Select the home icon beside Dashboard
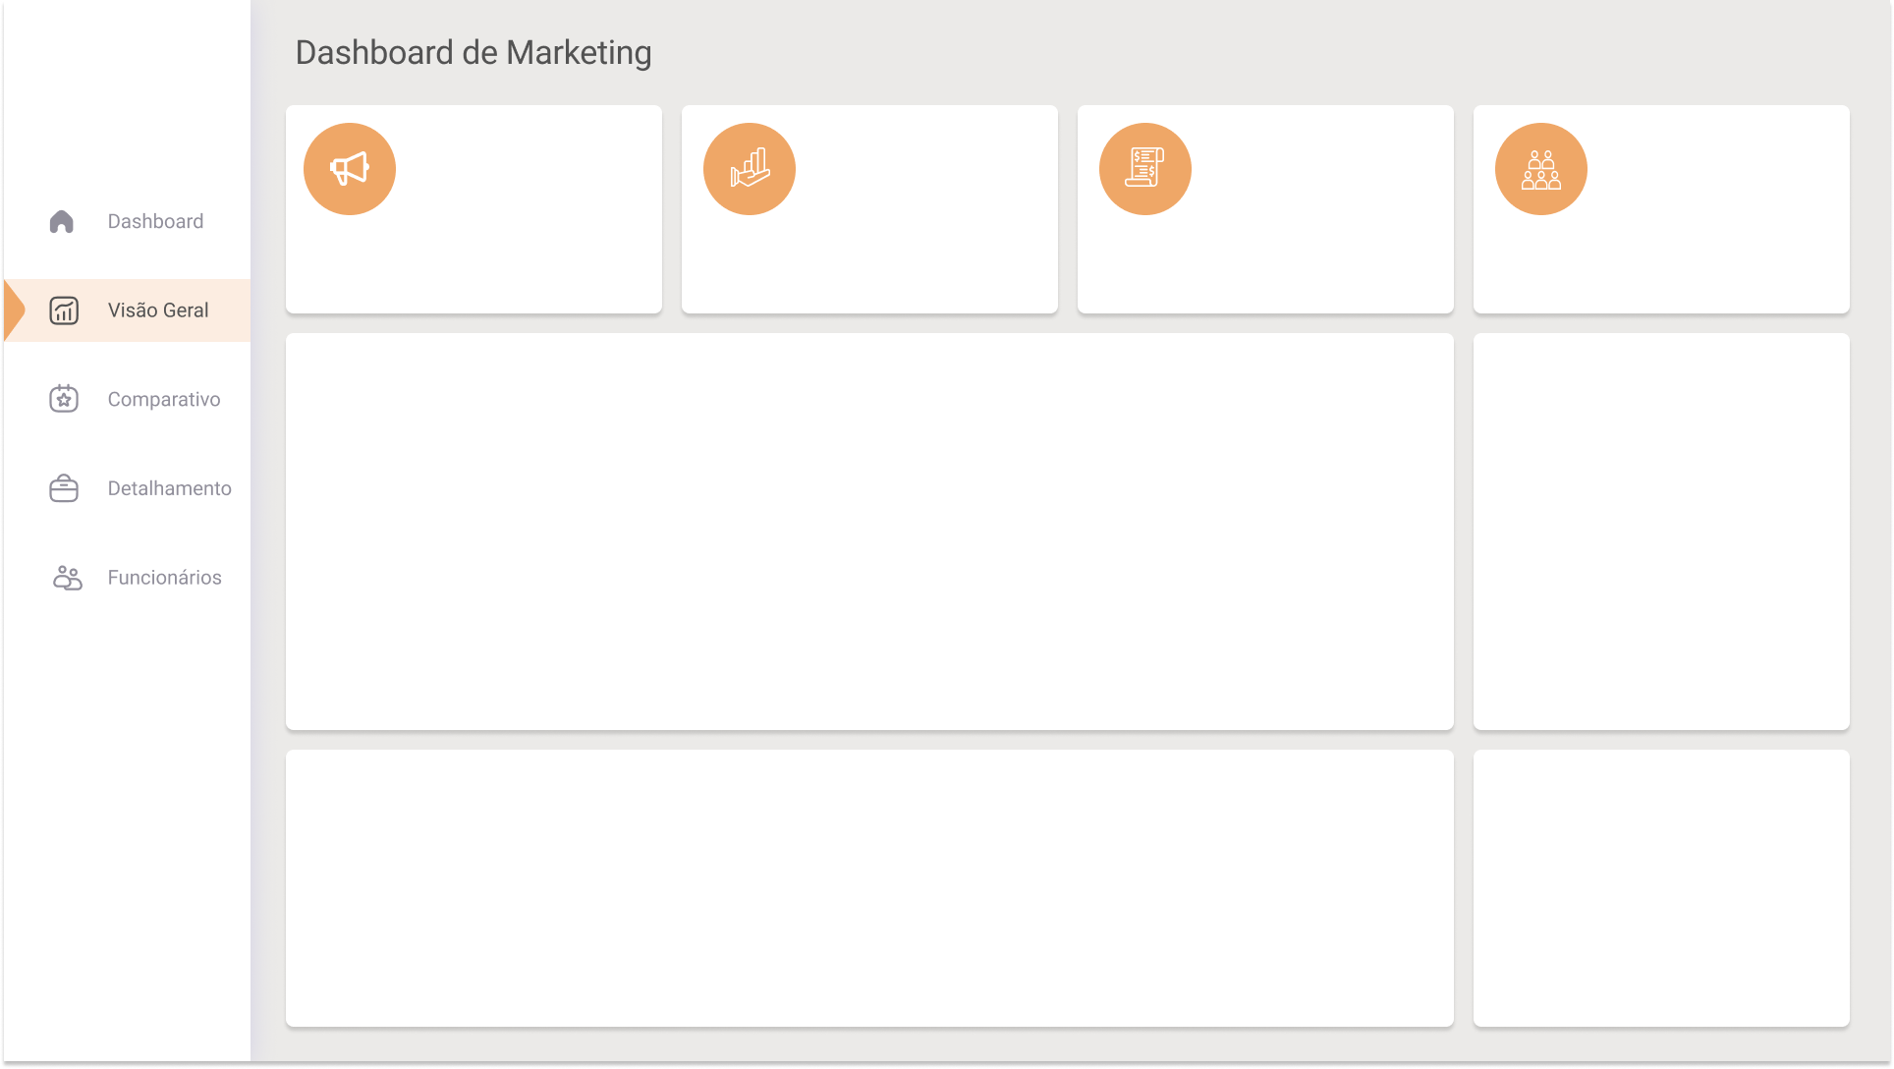 (x=63, y=221)
